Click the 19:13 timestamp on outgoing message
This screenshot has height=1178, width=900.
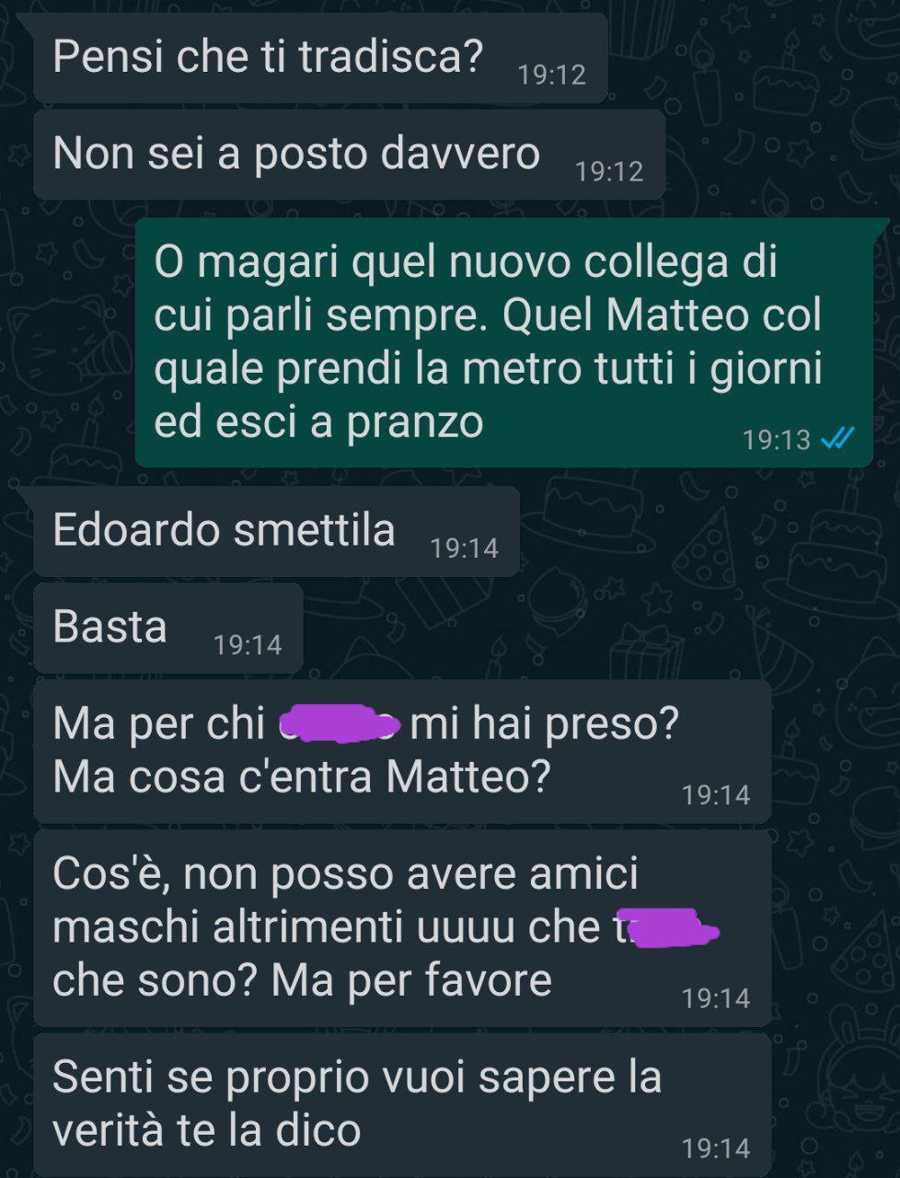click(776, 440)
